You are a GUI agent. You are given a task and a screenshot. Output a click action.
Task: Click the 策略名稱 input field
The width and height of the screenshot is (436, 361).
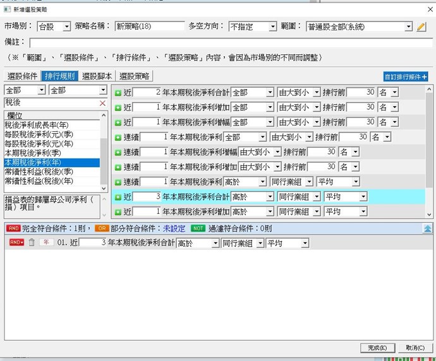pyautogui.click(x=150, y=27)
